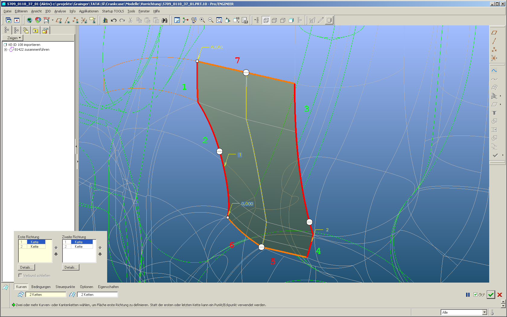
Task: Open the Alle selection filter dropdown
Action: tap(484, 312)
